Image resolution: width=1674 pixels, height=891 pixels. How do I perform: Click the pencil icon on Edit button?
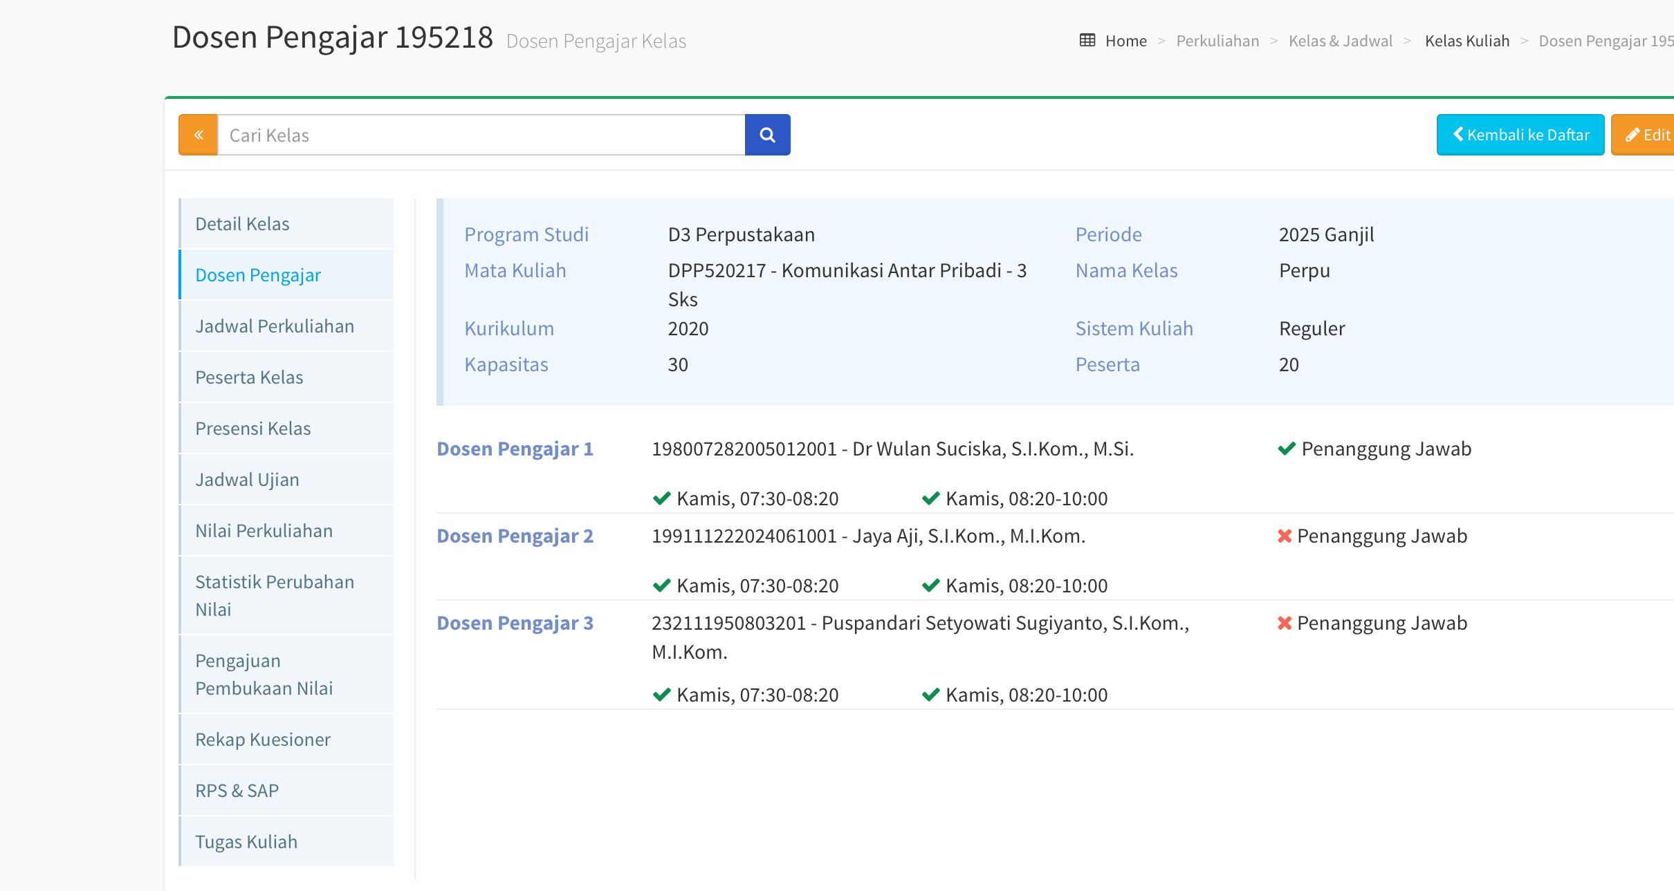coord(1632,135)
